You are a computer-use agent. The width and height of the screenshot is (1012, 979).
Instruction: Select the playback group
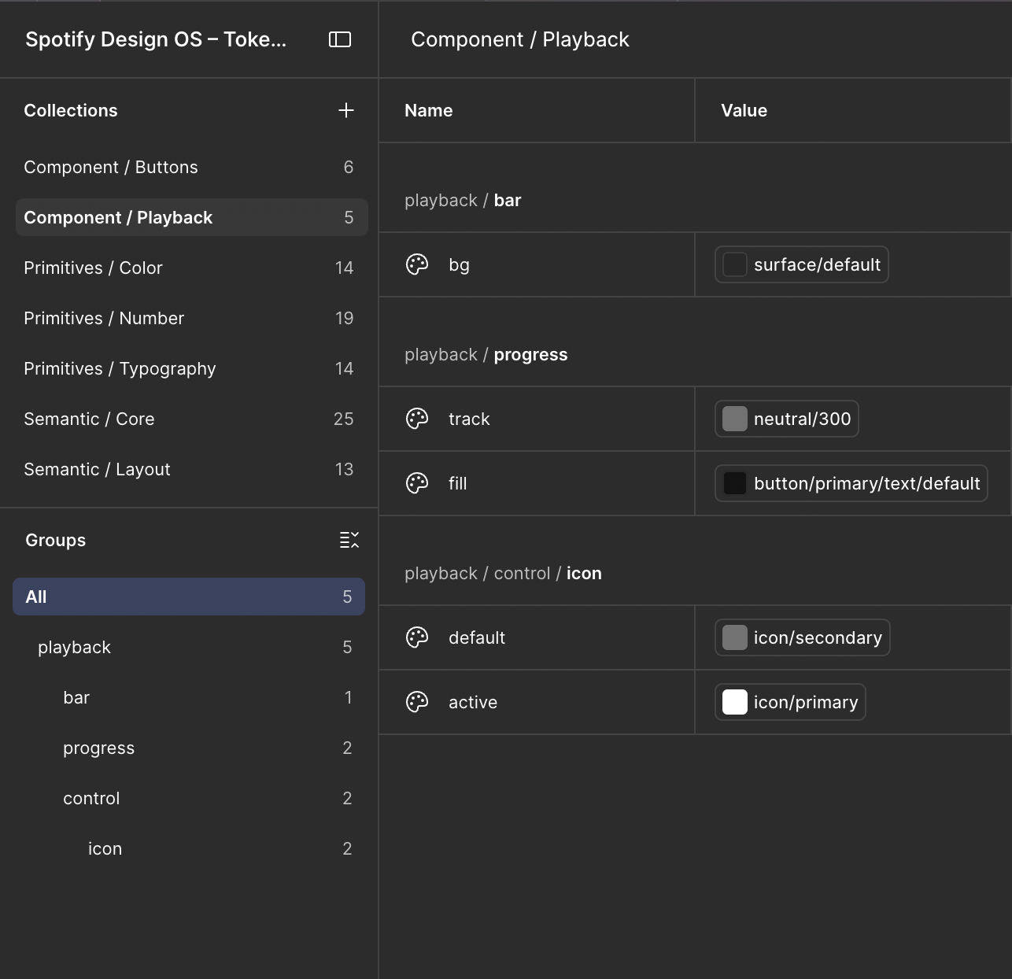tap(189, 647)
